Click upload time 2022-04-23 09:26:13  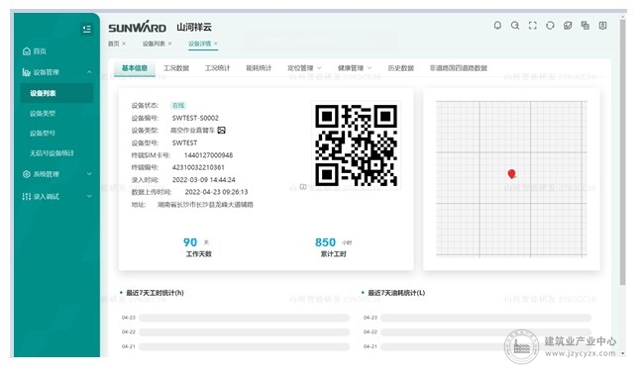(216, 192)
